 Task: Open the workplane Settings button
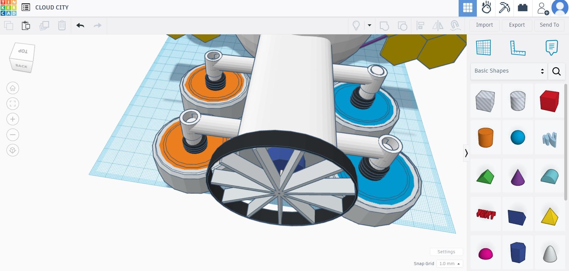tap(446, 252)
